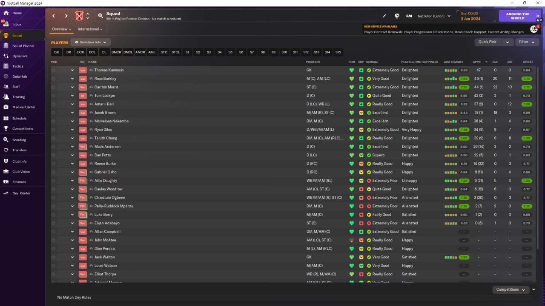Image resolution: width=545 pixels, height=306 pixels.
Task: Open Elijah Adebayo's player profile
Action: tap(107, 223)
